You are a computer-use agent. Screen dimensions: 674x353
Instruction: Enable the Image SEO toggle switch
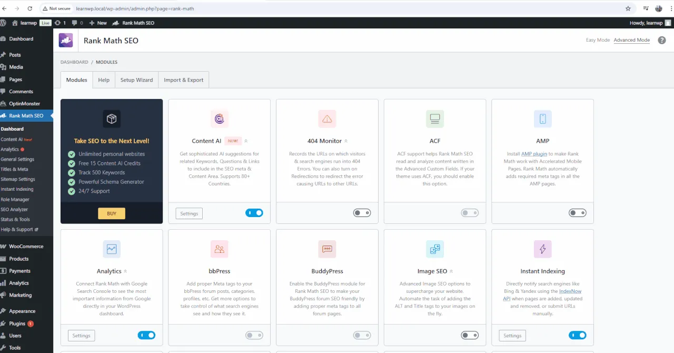(470, 335)
